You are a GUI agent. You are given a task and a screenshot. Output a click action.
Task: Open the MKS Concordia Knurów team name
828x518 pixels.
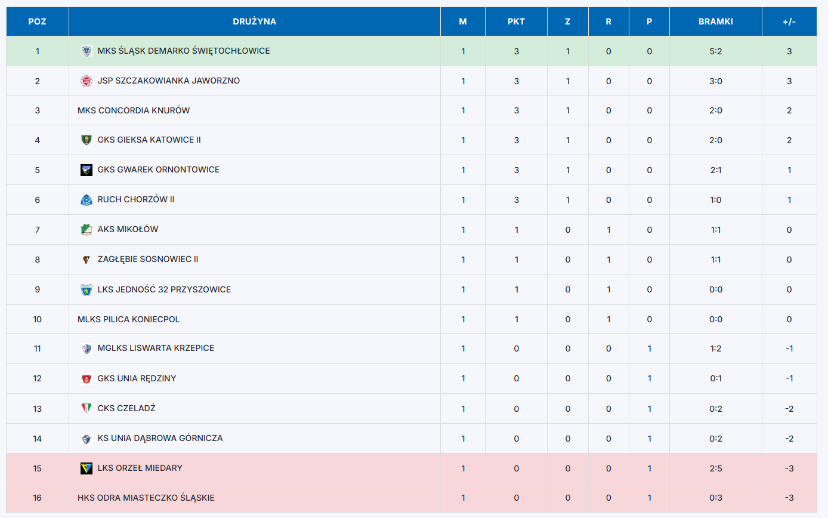point(134,110)
